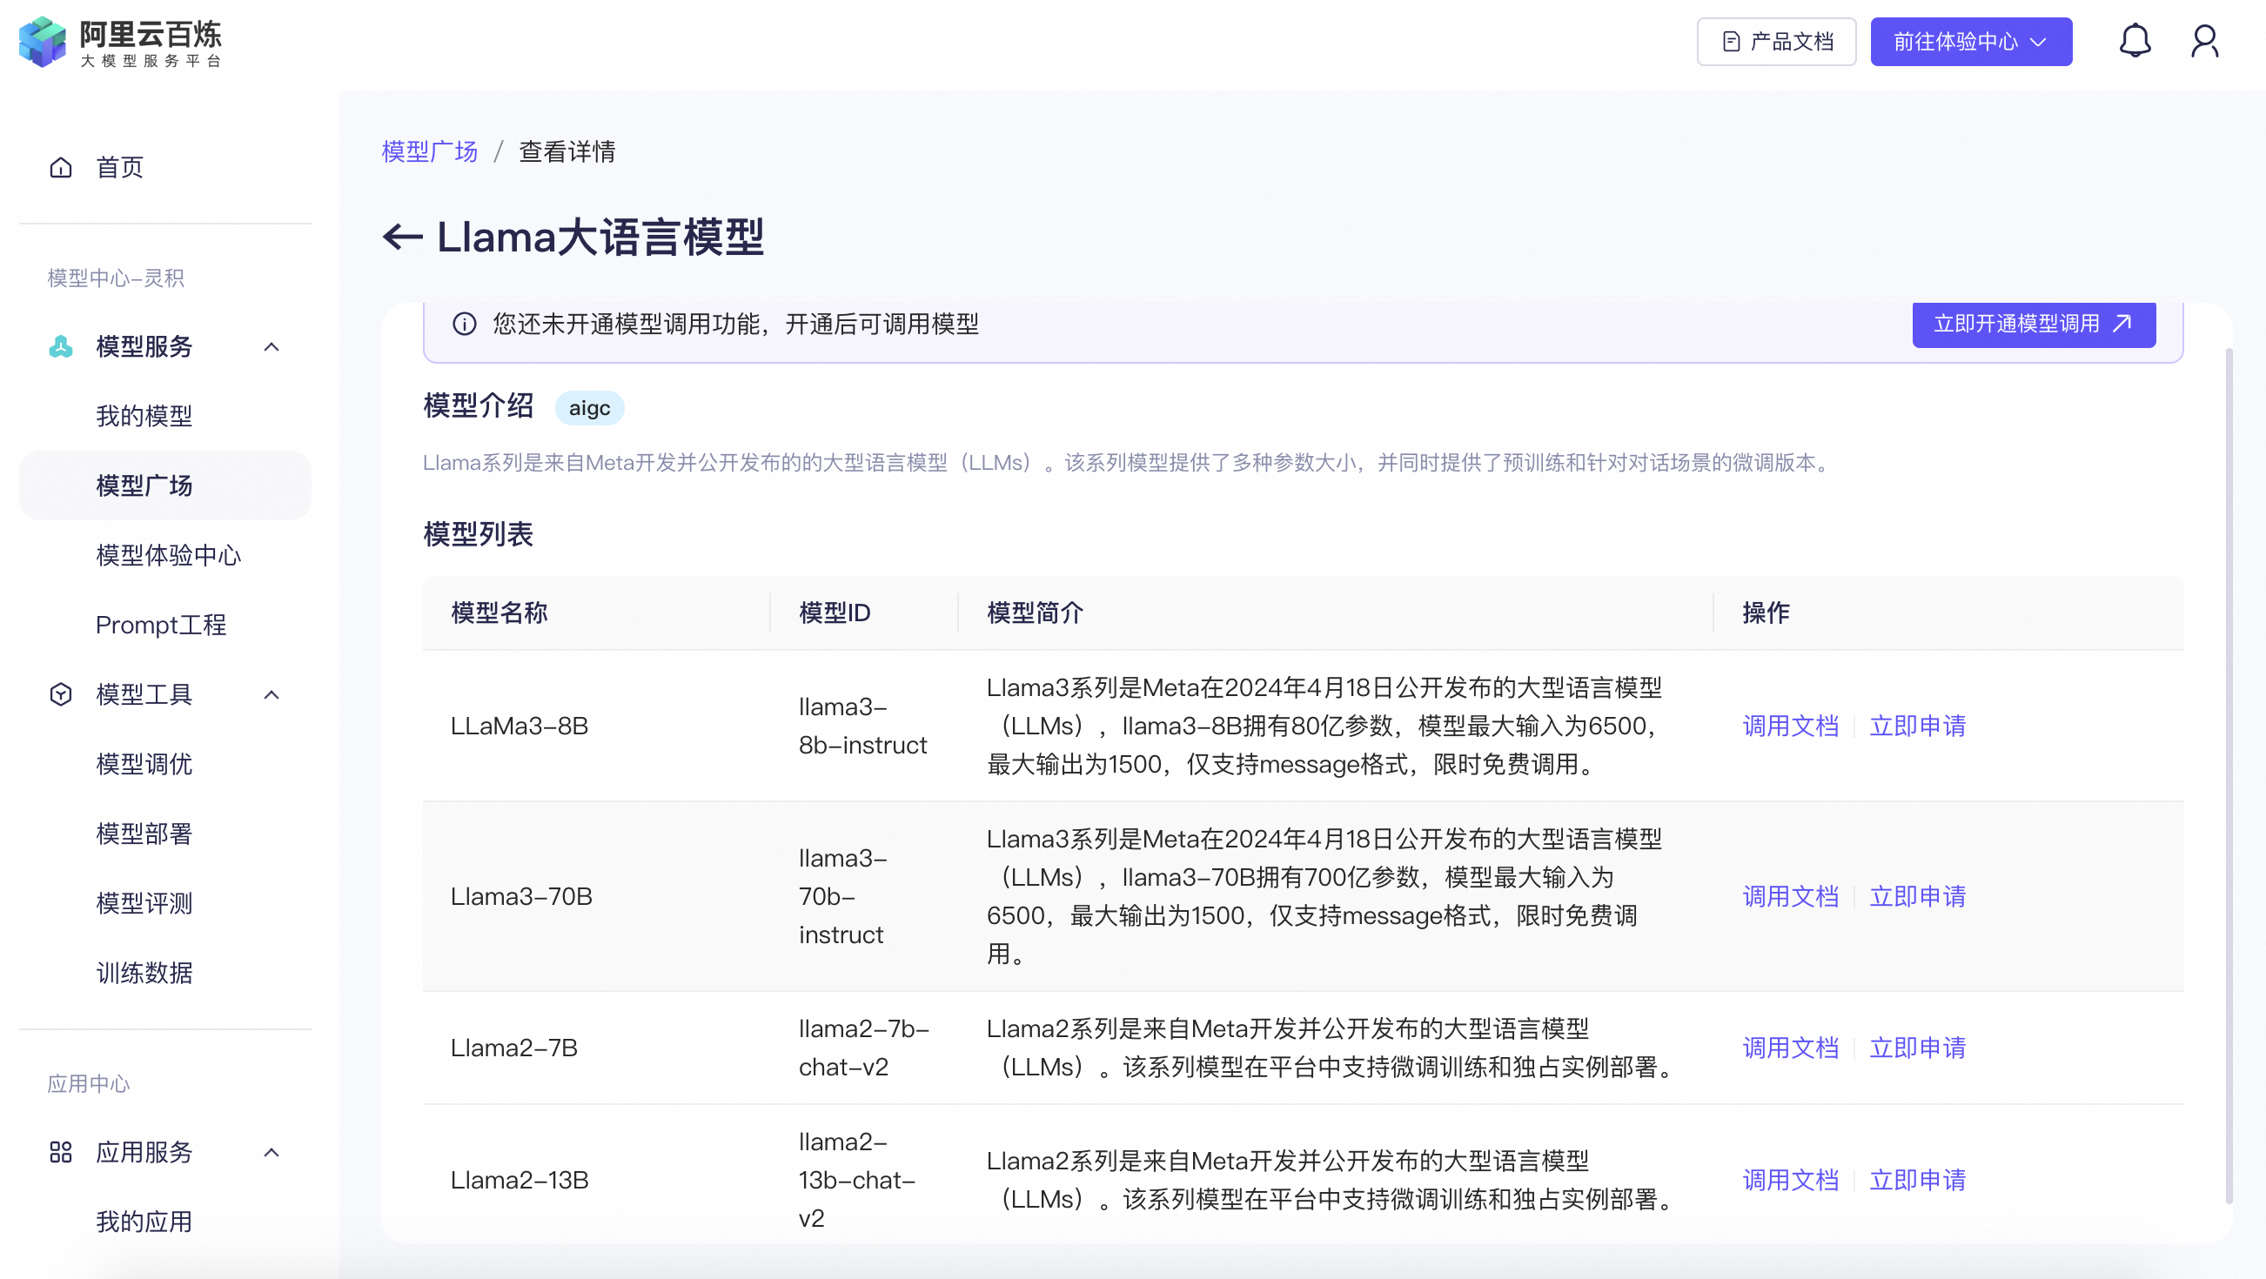Go to 模型调优 in sidebar
The height and width of the screenshot is (1279, 2266).
coord(144,764)
